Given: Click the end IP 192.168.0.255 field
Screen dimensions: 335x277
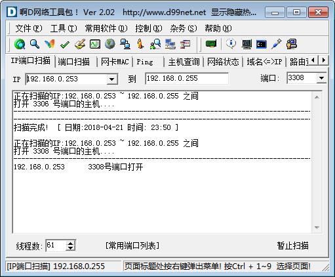Looking at the screenshot, I should [x=187, y=79].
